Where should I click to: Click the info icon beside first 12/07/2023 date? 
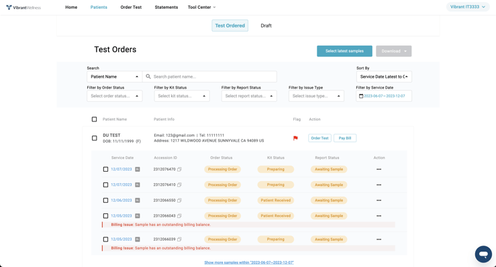click(x=138, y=169)
